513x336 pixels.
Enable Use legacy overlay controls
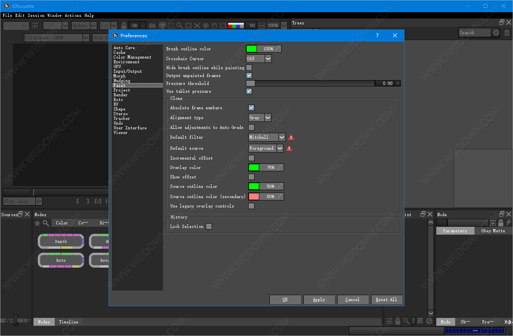coord(251,206)
